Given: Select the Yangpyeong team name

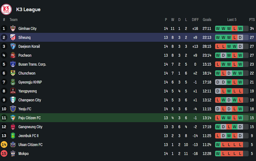Looking at the screenshot, I should coord(28,91).
